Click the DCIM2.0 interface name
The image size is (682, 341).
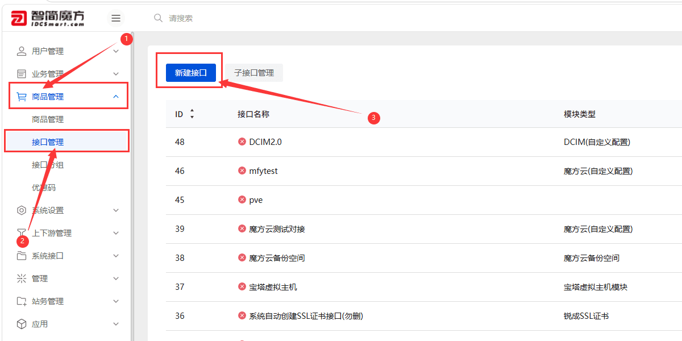pos(265,142)
